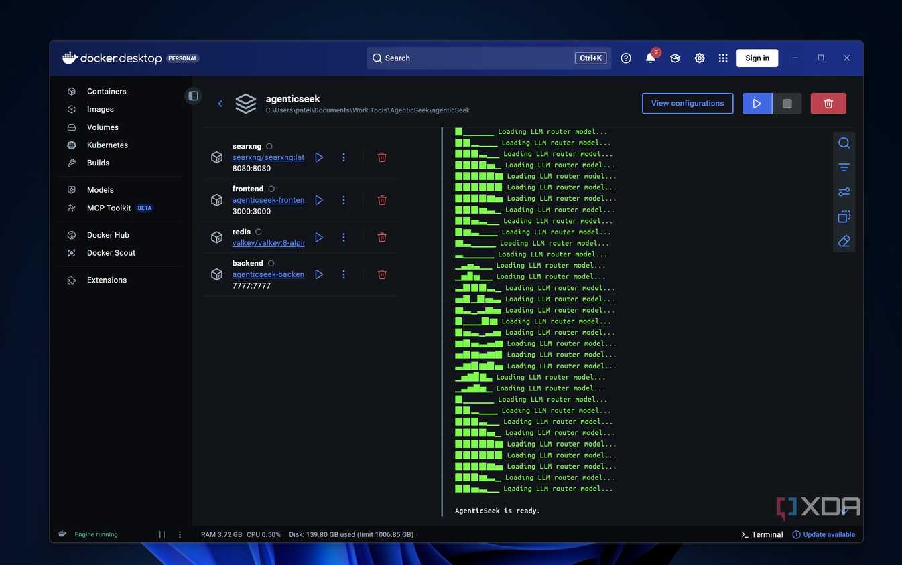
Task: Start the frontend container
Action: click(x=319, y=200)
